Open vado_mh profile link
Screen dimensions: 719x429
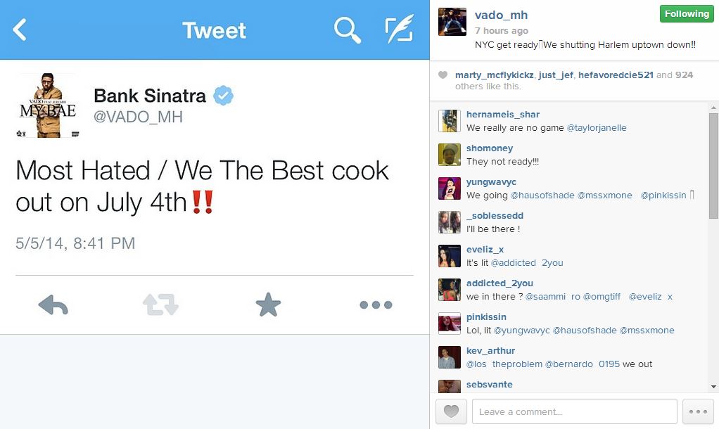(x=501, y=15)
